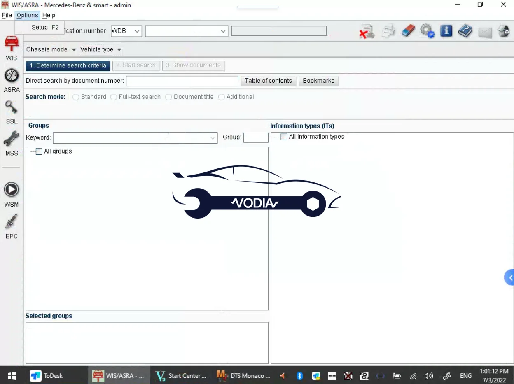Select the MSS wrench icon

12,140
